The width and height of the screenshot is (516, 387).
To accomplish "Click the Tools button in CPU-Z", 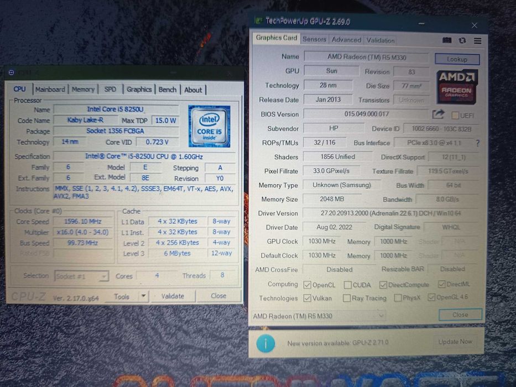I will (x=122, y=296).
